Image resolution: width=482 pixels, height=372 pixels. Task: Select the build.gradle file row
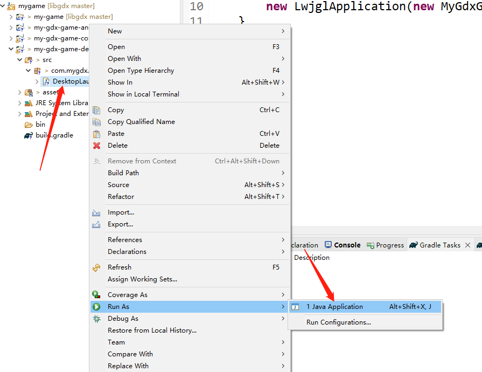coord(49,135)
